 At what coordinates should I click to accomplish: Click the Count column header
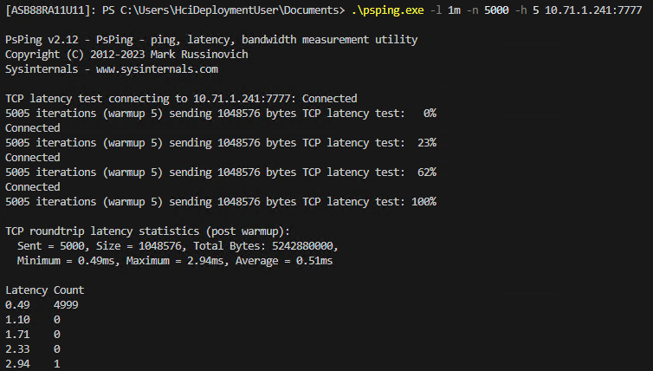[x=68, y=290]
